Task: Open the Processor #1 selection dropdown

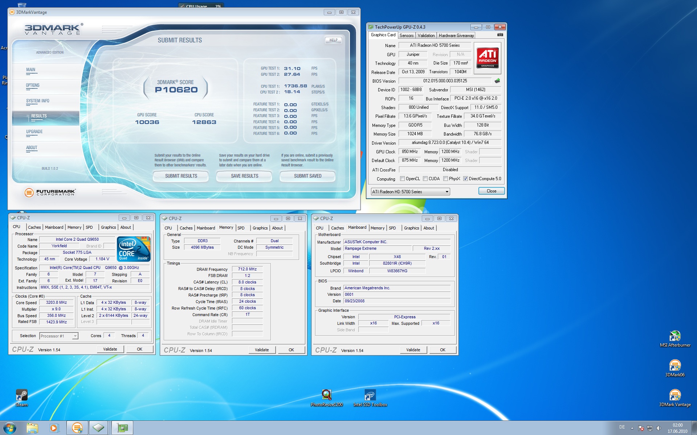Action: 58,336
